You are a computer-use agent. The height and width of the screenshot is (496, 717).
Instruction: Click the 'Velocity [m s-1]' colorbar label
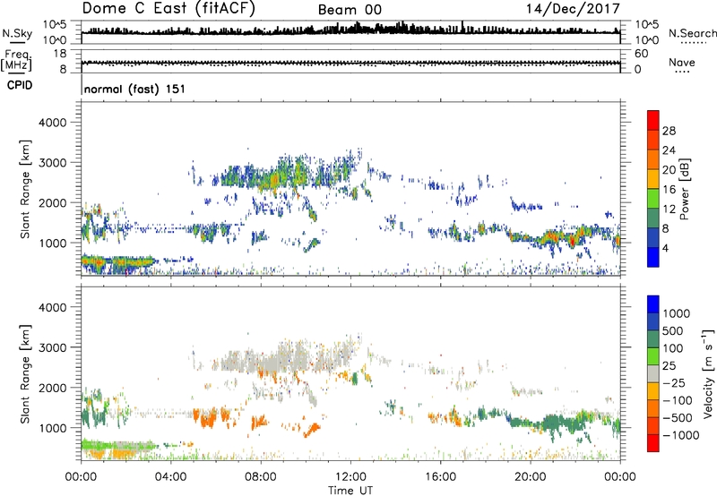coord(708,373)
